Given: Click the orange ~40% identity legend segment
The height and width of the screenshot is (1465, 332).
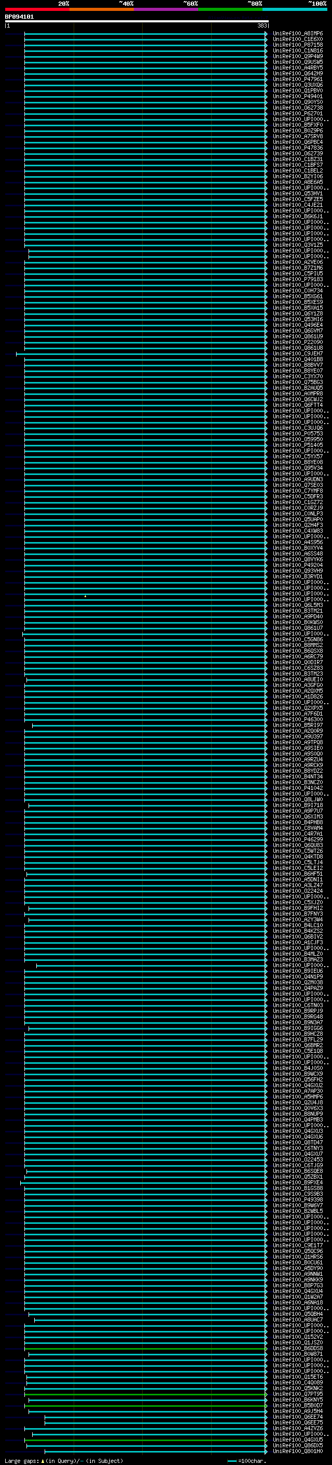Looking at the screenshot, I should tap(102, 9).
